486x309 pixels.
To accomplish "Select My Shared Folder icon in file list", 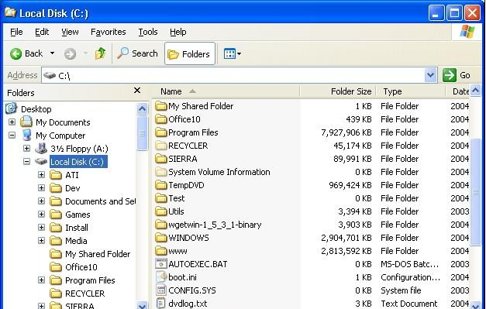I will (x=161, y=106).
